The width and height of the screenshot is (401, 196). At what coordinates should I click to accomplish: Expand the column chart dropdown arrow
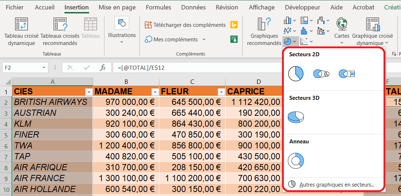295,20
